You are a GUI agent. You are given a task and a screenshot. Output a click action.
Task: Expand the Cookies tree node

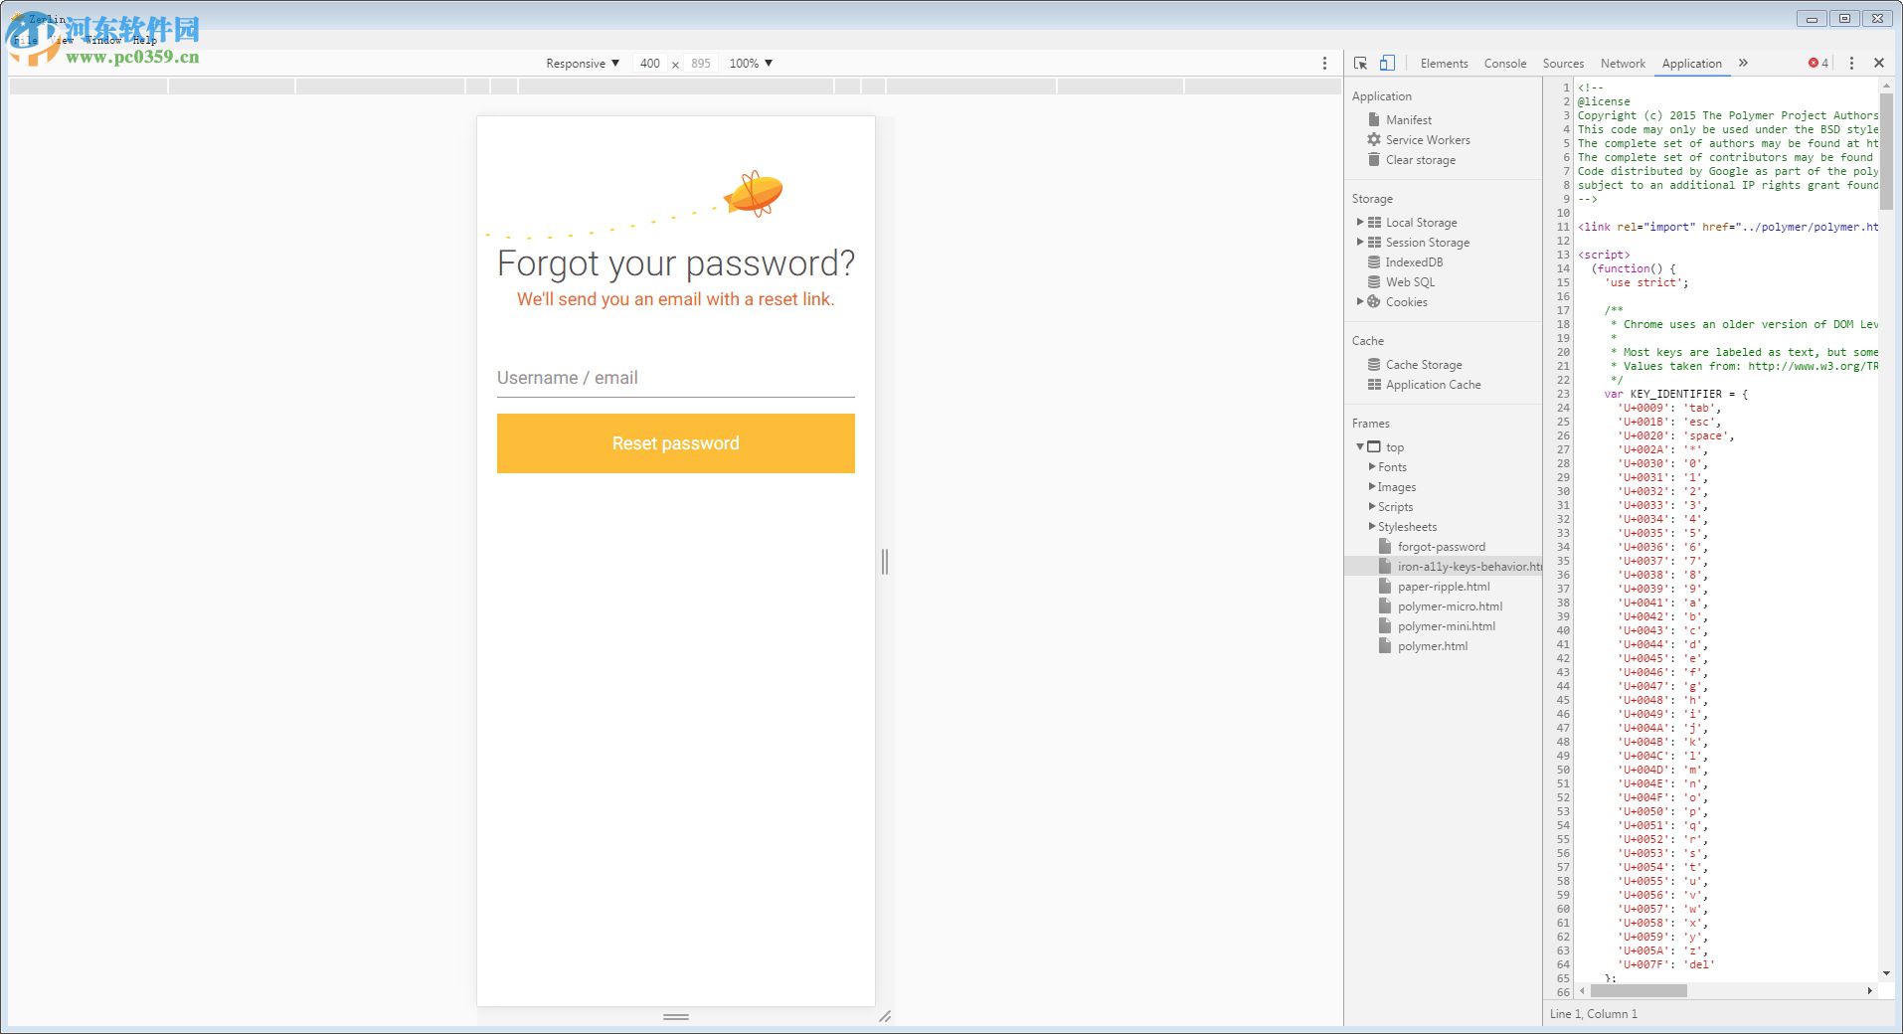tap(1360, 301)
